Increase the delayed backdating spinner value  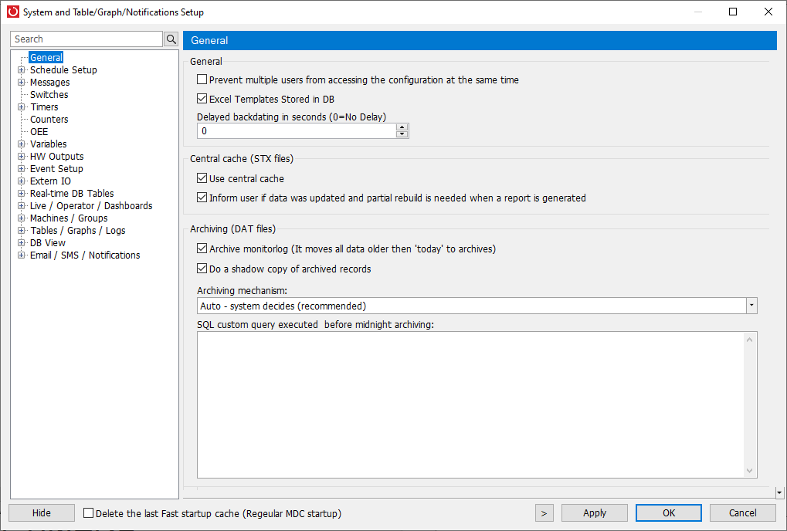pyautogui.click(x=402, y=127)
